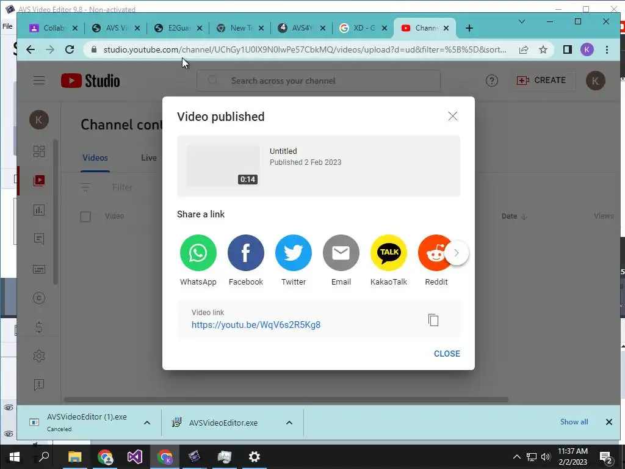Open the Chrome tab search chevron

click(521, 21)
